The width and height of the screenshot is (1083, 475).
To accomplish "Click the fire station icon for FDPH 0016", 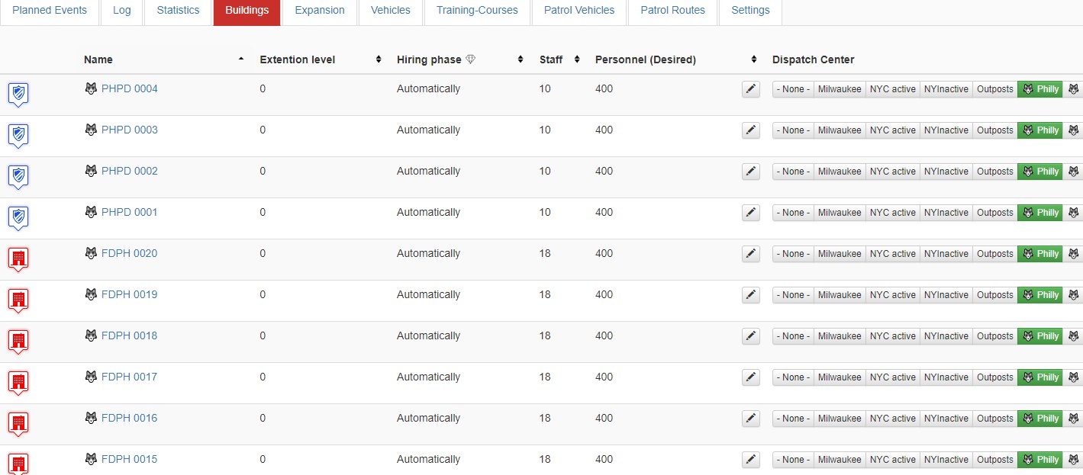I will (18, 424).
